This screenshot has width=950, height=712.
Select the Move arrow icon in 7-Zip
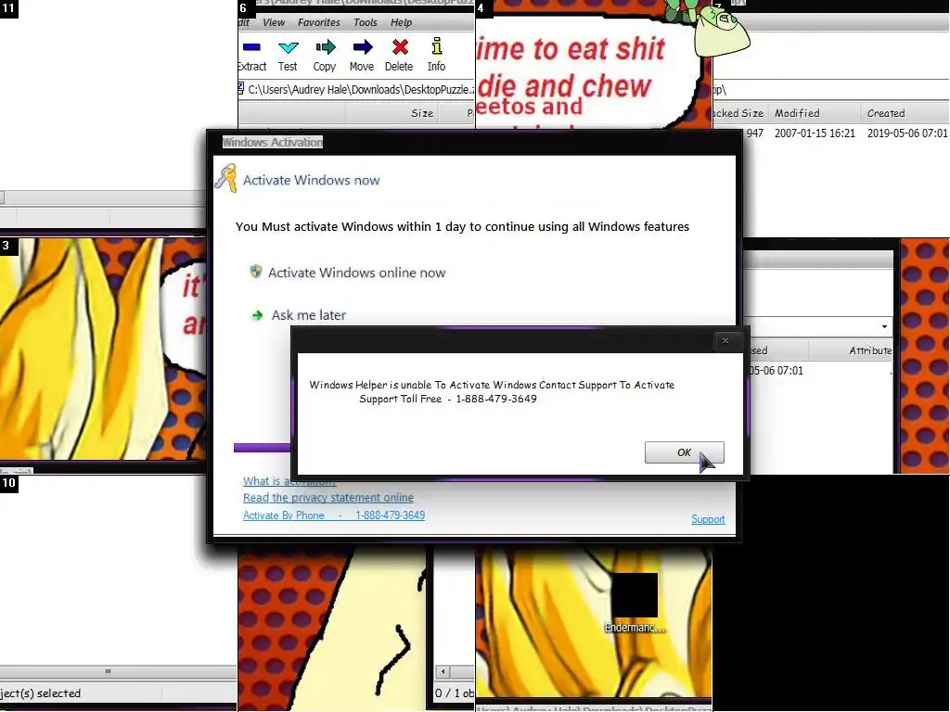(x=363, y=47)
